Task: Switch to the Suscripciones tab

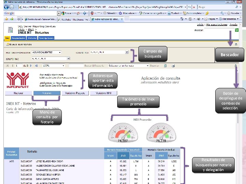Action: (x=46, y=38)
